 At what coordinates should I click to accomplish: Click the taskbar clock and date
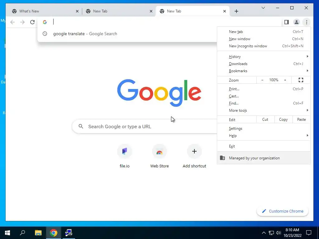pos(292,233)
